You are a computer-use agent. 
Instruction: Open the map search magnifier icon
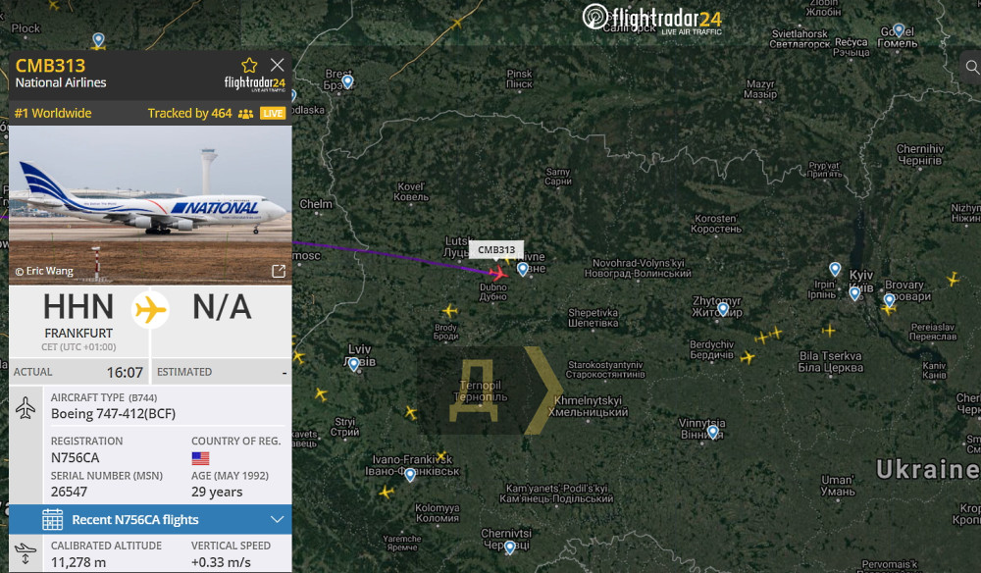coord(971,67)
